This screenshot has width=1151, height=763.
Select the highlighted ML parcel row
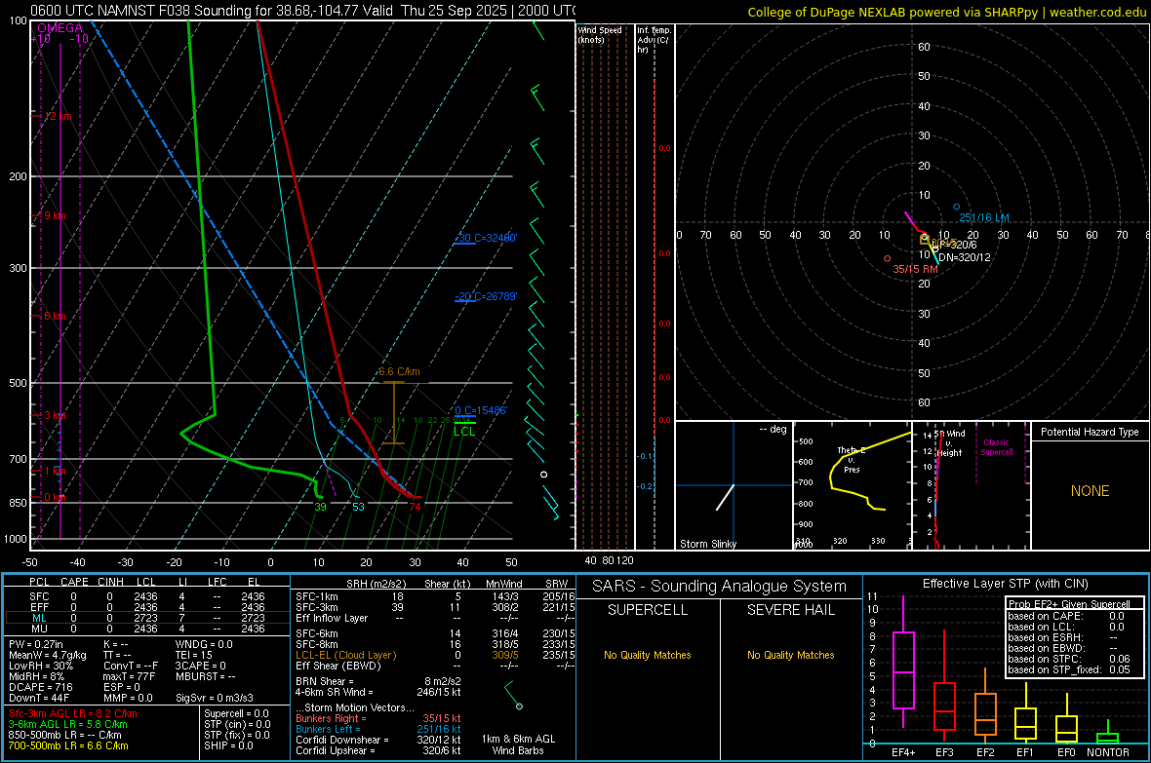145,618
